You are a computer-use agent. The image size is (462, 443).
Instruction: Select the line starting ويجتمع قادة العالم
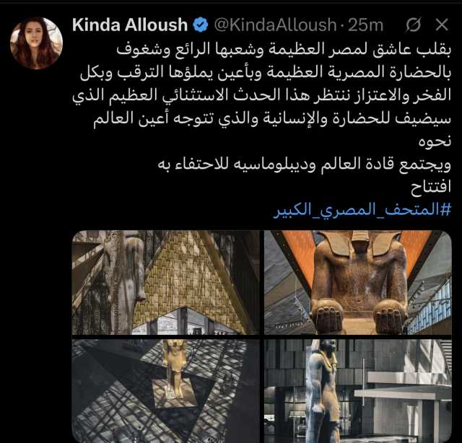tap(305, 165)
